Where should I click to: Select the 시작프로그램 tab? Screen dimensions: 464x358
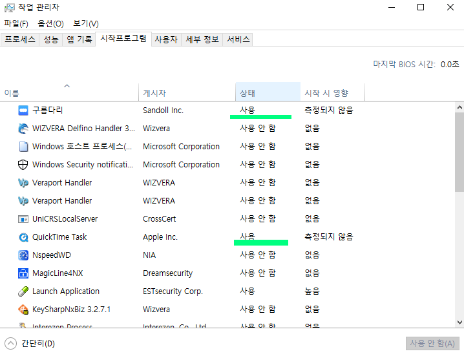coord(123,39)
